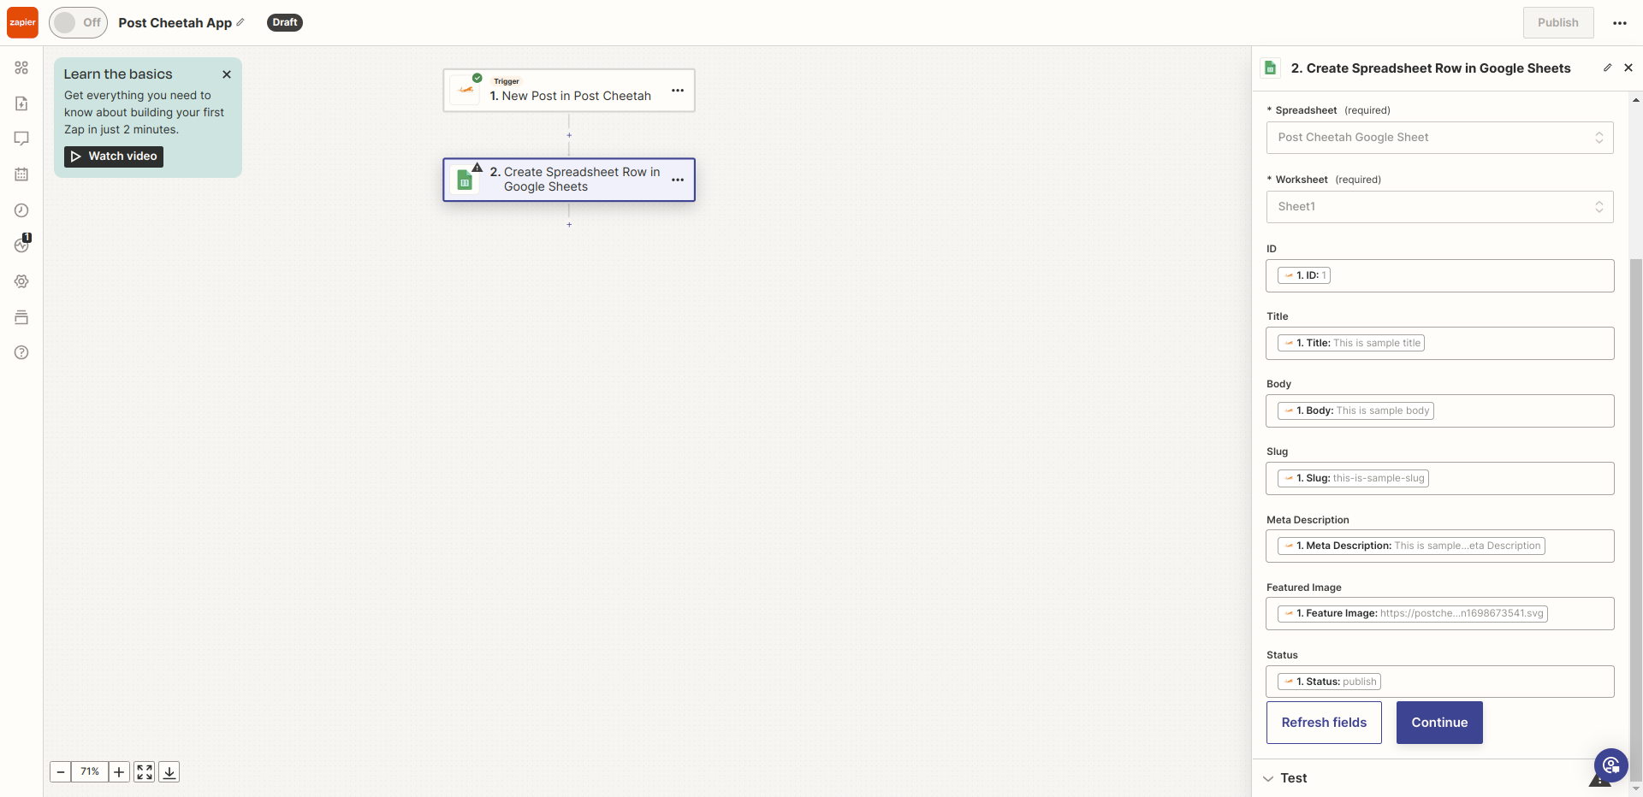Edit the Zap name pencil icon
1643x797 pixels.
(240, 22)
